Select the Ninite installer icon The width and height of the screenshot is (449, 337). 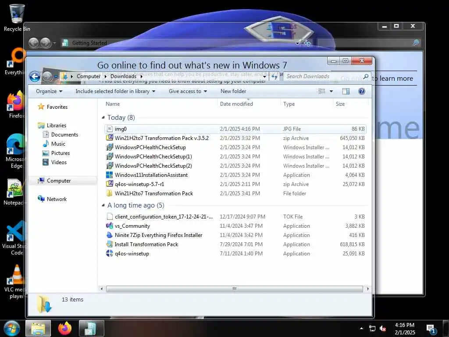click(109, 235)
